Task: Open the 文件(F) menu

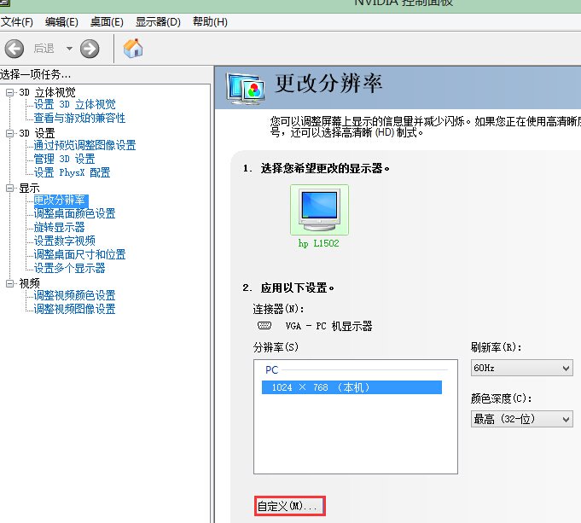Action: coord(17,22)
